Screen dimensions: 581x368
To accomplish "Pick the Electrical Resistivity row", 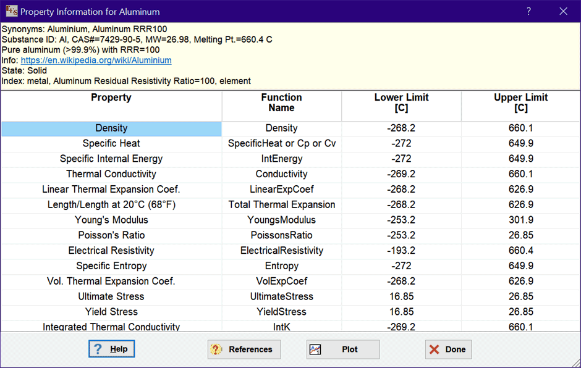I will tap(111, 251).
